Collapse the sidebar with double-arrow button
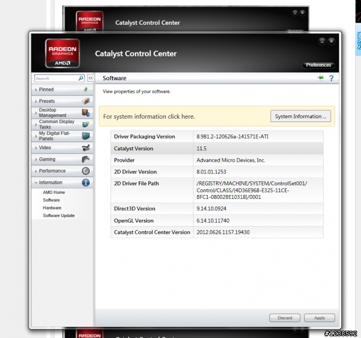Image resolution: width=361 pixels, height=338 pixels. pos(90,78)
